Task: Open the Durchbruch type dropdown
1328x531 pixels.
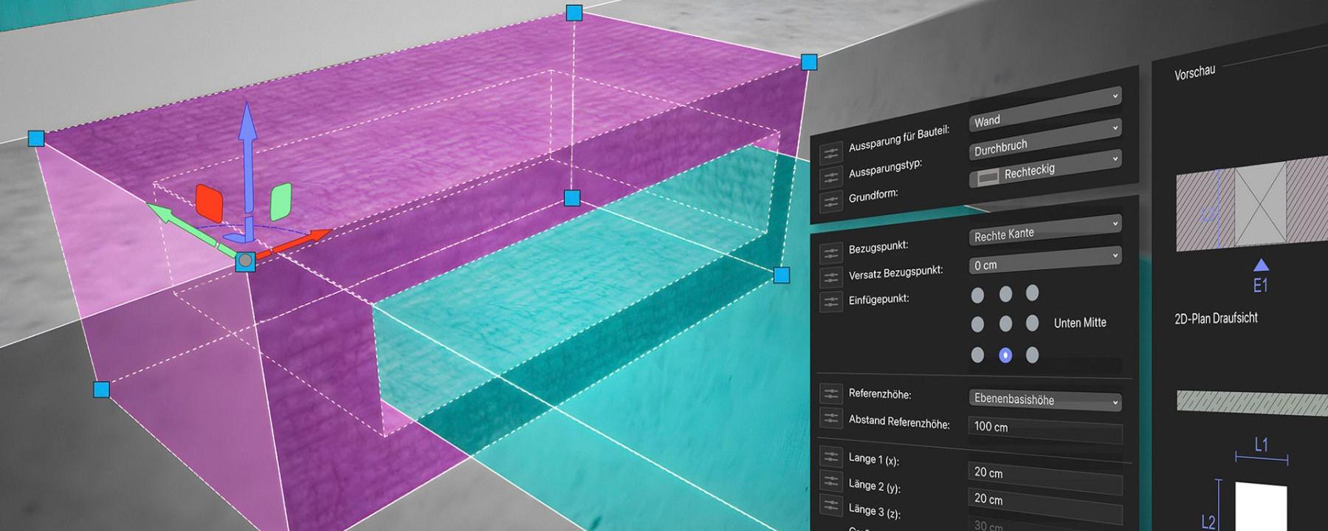Action: point(1044,139)
